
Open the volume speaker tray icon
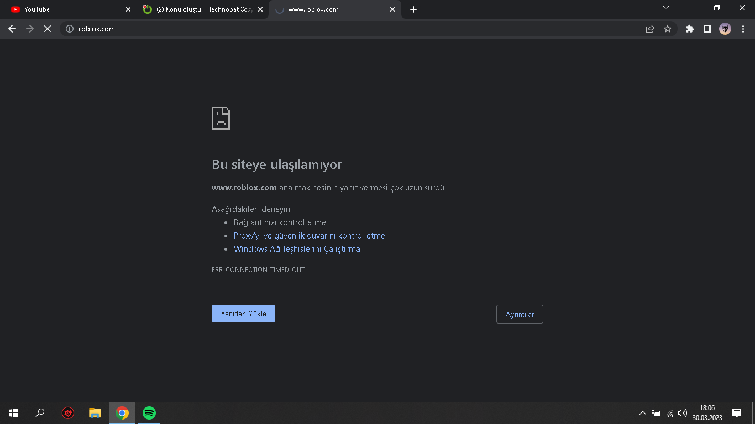683,413
